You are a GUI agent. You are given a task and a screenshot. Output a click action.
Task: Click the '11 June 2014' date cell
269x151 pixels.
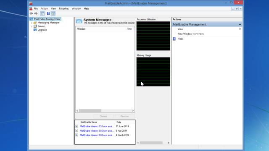[122, 126]
